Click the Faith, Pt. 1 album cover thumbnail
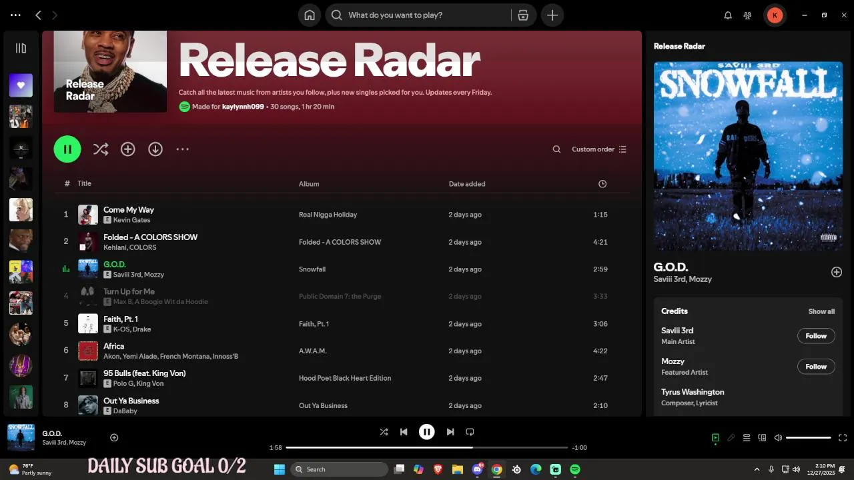This screenshot has width=854, height=480. [88, 323]
